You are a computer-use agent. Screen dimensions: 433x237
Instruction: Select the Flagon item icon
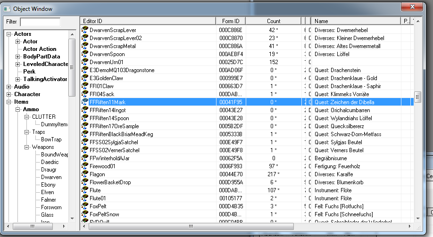click(x=85, y=174)
